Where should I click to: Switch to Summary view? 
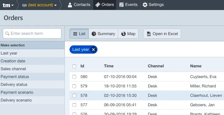click(x=103, y=34)
